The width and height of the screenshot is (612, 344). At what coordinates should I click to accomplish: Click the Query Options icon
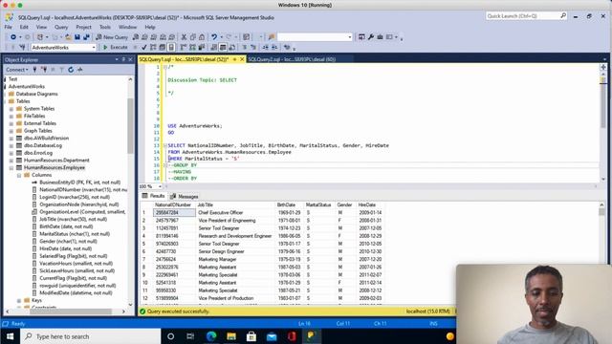162,47
